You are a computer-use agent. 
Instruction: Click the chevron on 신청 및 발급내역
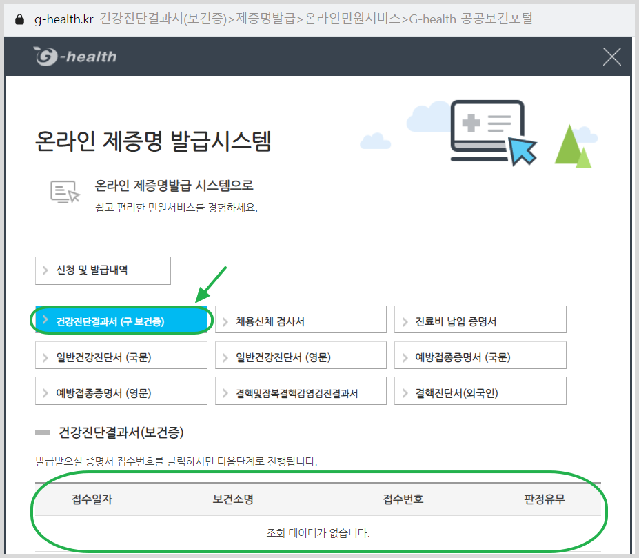tap(45, 270)
